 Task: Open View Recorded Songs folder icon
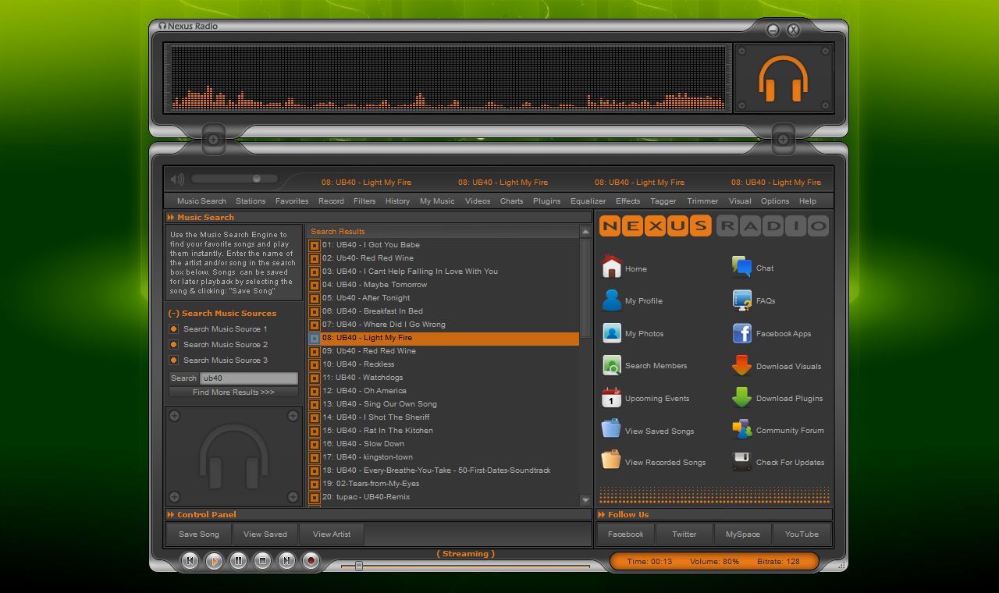[611, 460]
